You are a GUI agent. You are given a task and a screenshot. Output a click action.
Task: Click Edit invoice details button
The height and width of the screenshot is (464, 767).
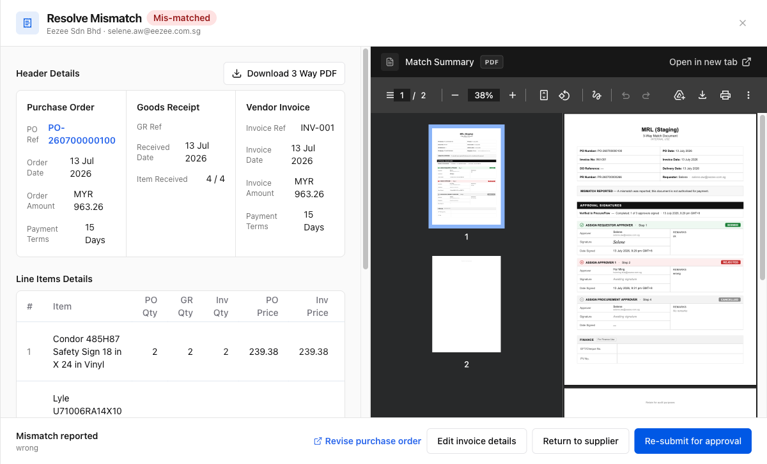477,441
